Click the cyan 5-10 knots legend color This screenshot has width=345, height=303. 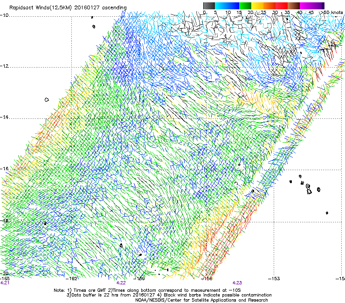tap(221, 6)
